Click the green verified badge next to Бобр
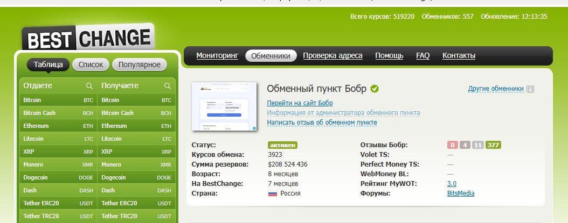Viewport: 568px width, 223px height. tap(375, 89)
